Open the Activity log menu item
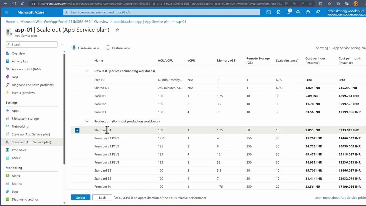The height and width of the screenshot is (206, 366). [20, 61]
